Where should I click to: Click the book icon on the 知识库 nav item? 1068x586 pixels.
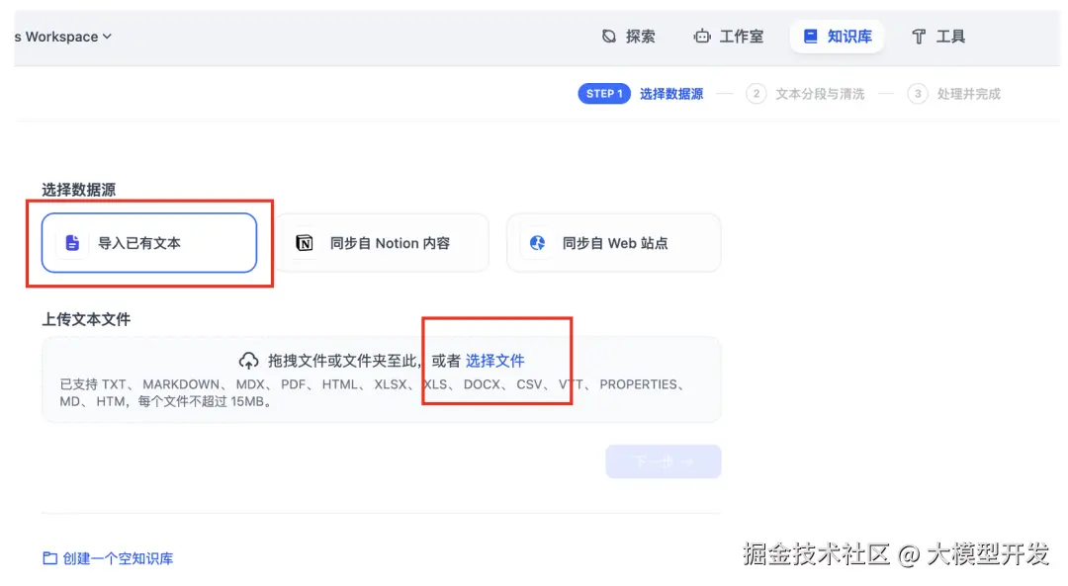[809, 36]
